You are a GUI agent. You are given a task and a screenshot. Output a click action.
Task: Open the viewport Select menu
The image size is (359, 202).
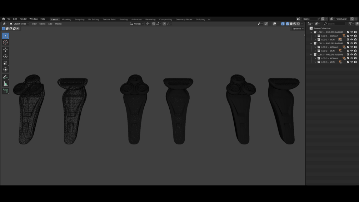tap(43, 24)
